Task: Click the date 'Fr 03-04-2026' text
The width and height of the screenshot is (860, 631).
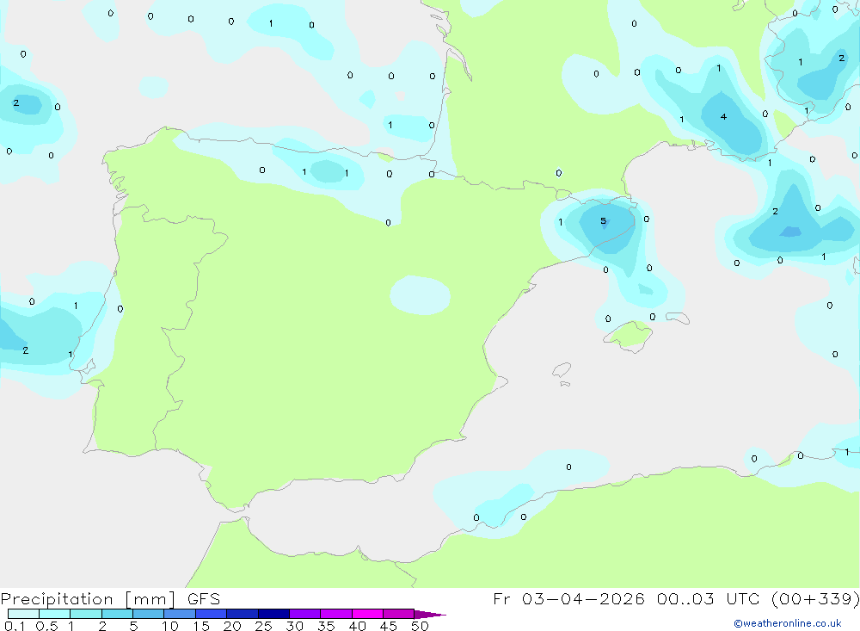Action: [568, 598]
